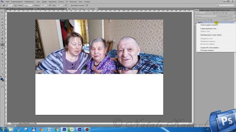Open the Opacity slider arrow in options bar
Screen dimensions: 236x132
[46, 5]
